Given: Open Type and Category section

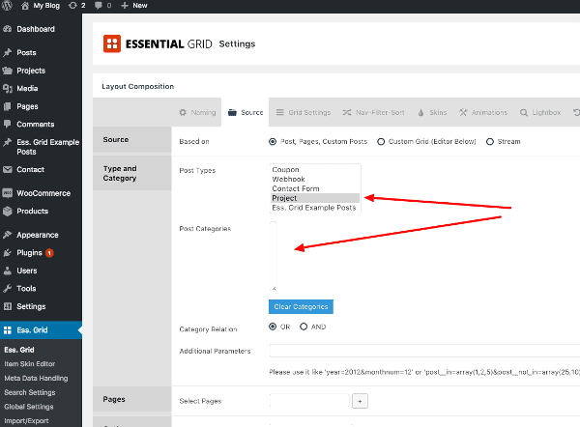Looking at the screenshot, I should pos(132,173).
